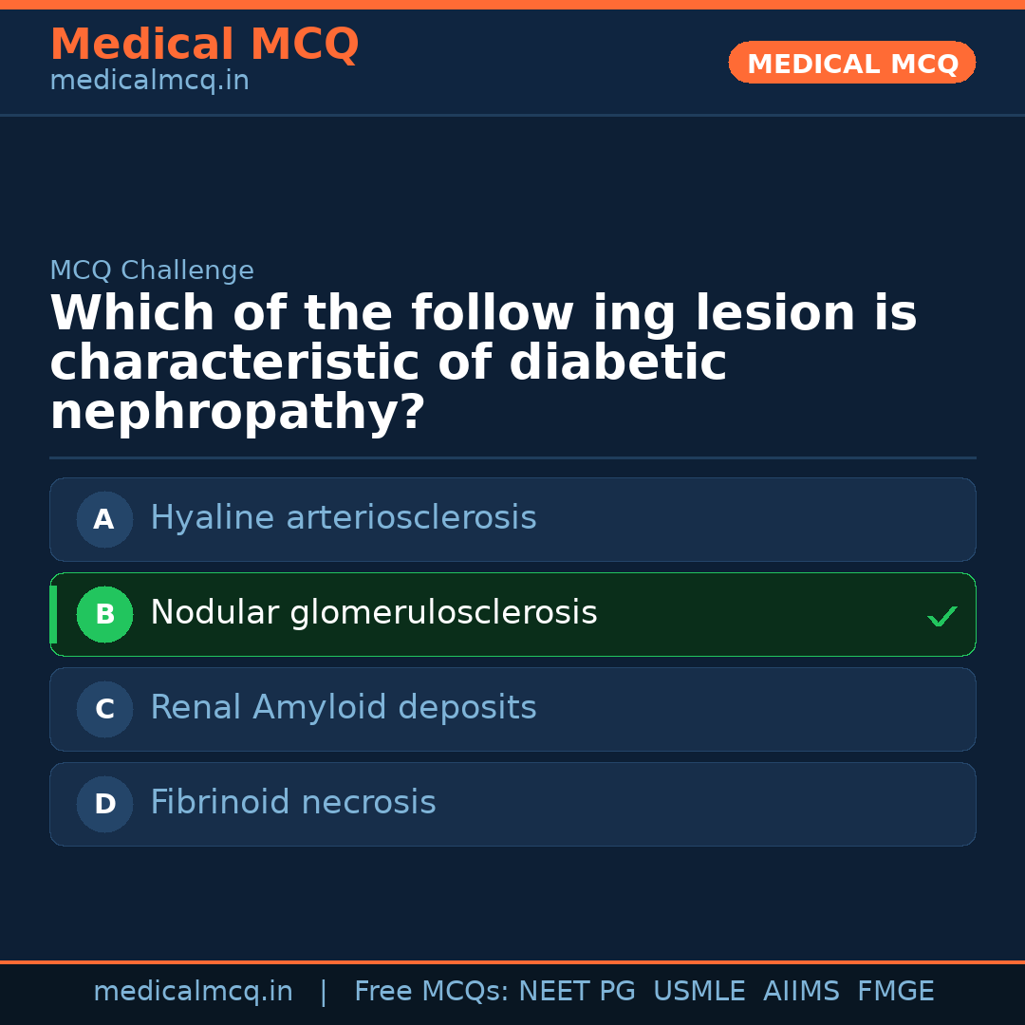Choose the Fibrinoid necrosis answer
This screenshot has width=1025, height=1025.
coord(293,803)
